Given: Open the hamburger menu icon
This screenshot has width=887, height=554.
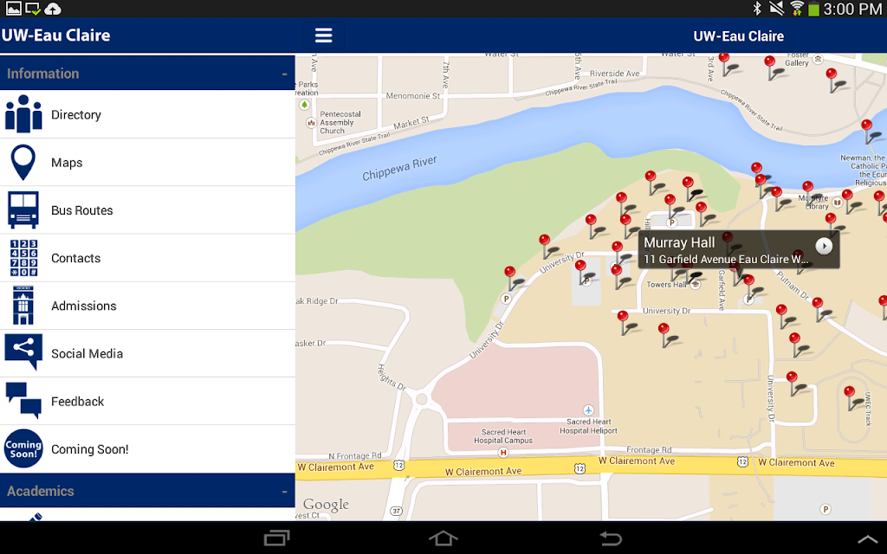Looking at the screenshot, I should click(324, 35).
